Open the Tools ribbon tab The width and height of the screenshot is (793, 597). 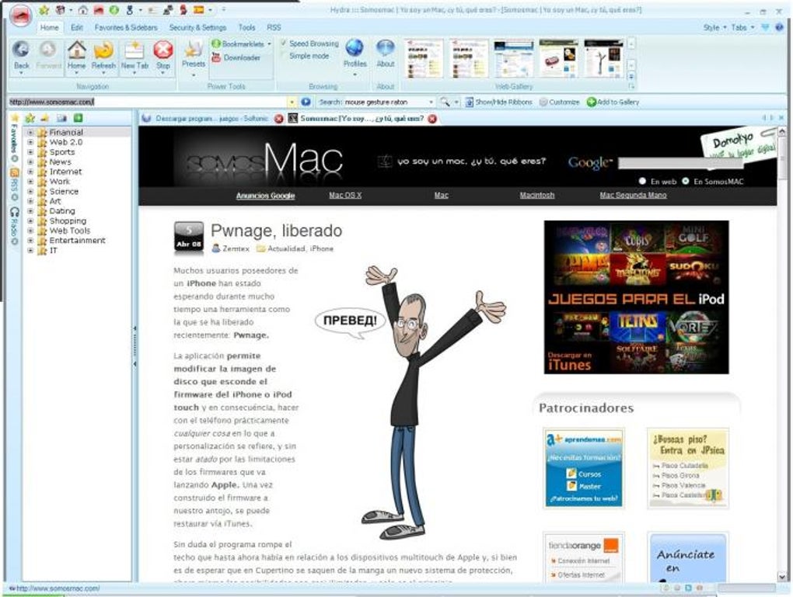(246, 27)
